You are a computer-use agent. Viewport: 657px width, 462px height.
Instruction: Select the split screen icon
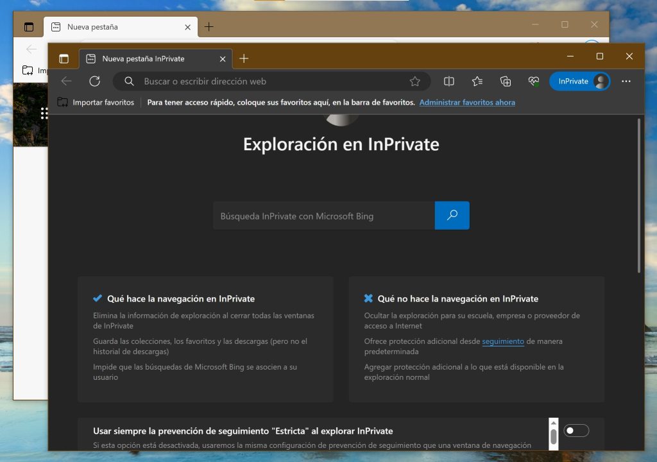point(448,81)
